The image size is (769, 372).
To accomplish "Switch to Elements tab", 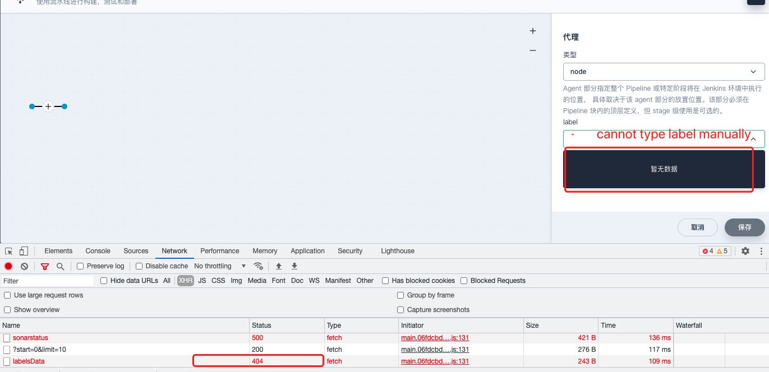I will [x=58, y=251].
